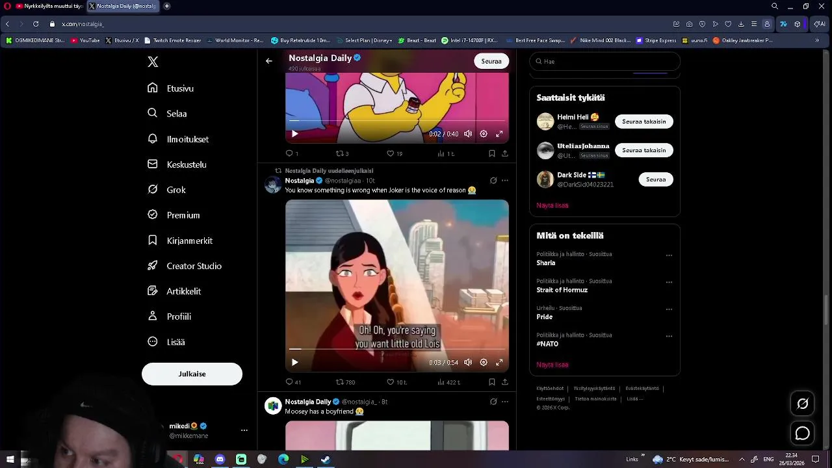Reply to the post with 1 comment
The height and width of the screenshot is (468, 832).
[292, 153]
